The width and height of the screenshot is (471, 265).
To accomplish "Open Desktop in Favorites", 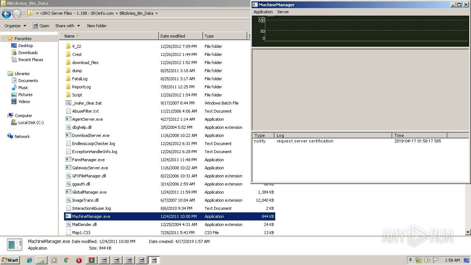I will pos(25,46).
